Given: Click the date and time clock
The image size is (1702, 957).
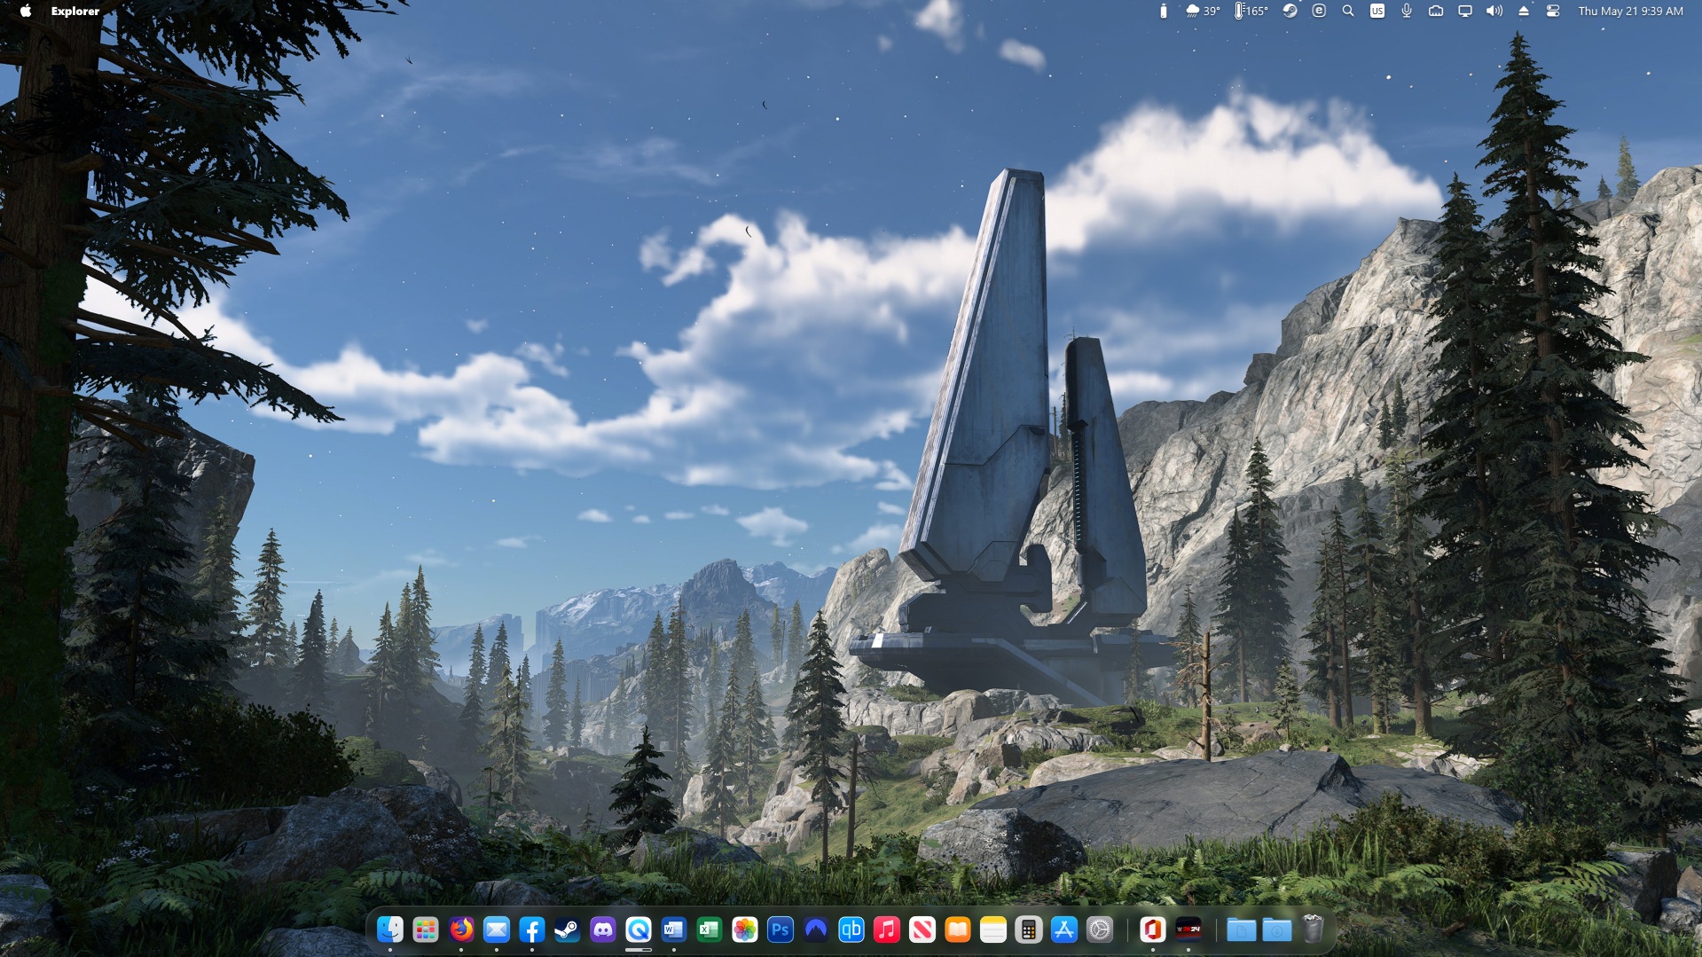Looking at the screenshot, I should click(x=1630, y=11).
